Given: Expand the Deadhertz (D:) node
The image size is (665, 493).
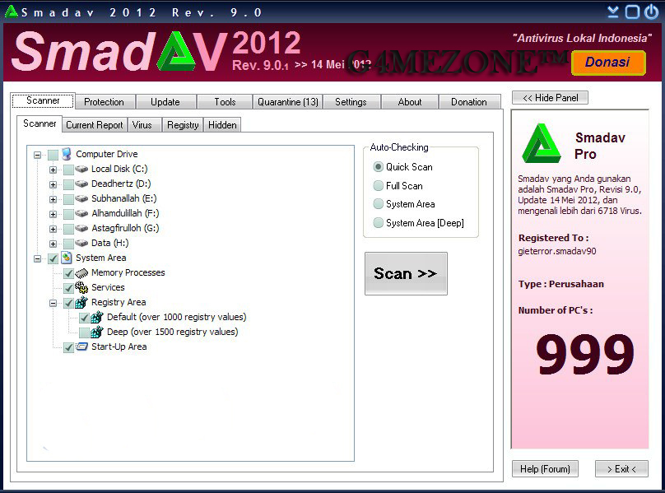Looking at the screenshot, I should tap(53, 184).
